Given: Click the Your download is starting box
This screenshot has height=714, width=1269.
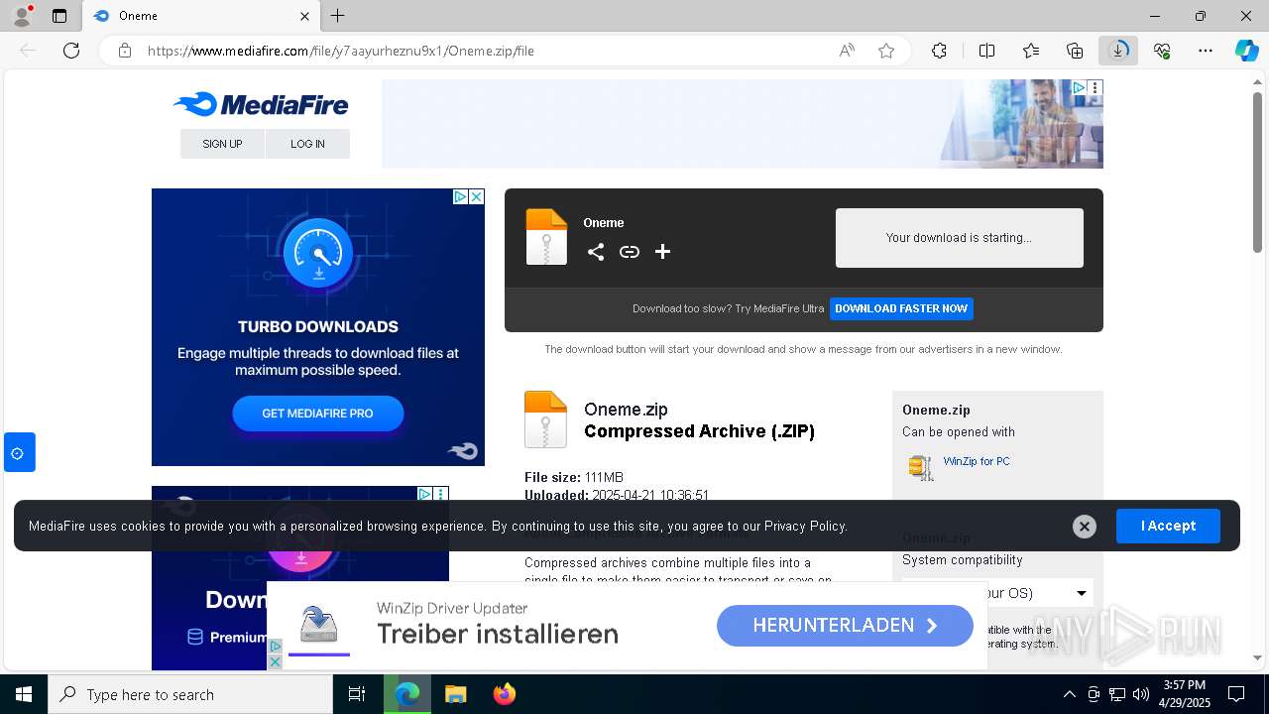Looking at the screenshot, I should (959, 238).
